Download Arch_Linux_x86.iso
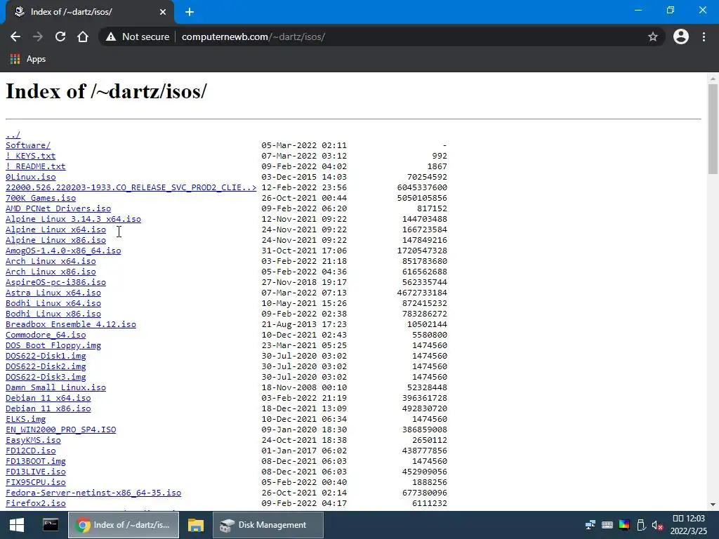The image size is (719, 539). (51, 272)
